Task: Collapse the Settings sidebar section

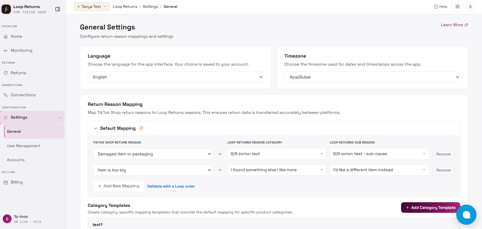Action: 59,117
